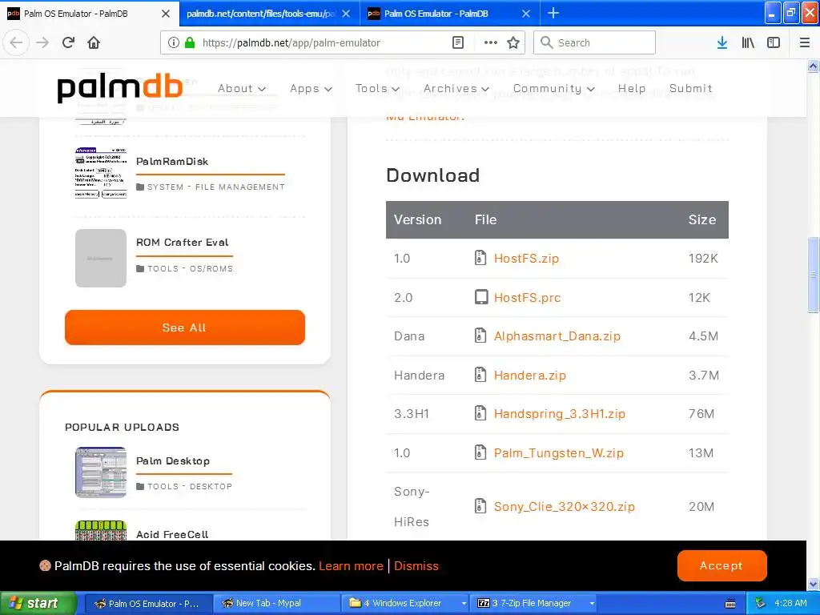Click the zip file icon beside HostFS.zip

click(480, 258)
